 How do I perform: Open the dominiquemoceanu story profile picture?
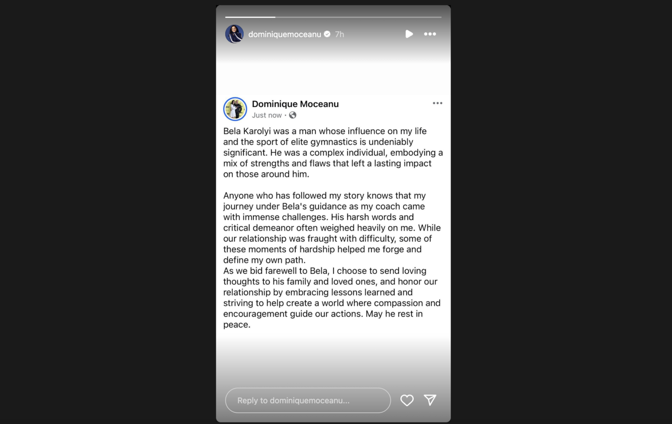pyautogui.click(x=234, y=34)
